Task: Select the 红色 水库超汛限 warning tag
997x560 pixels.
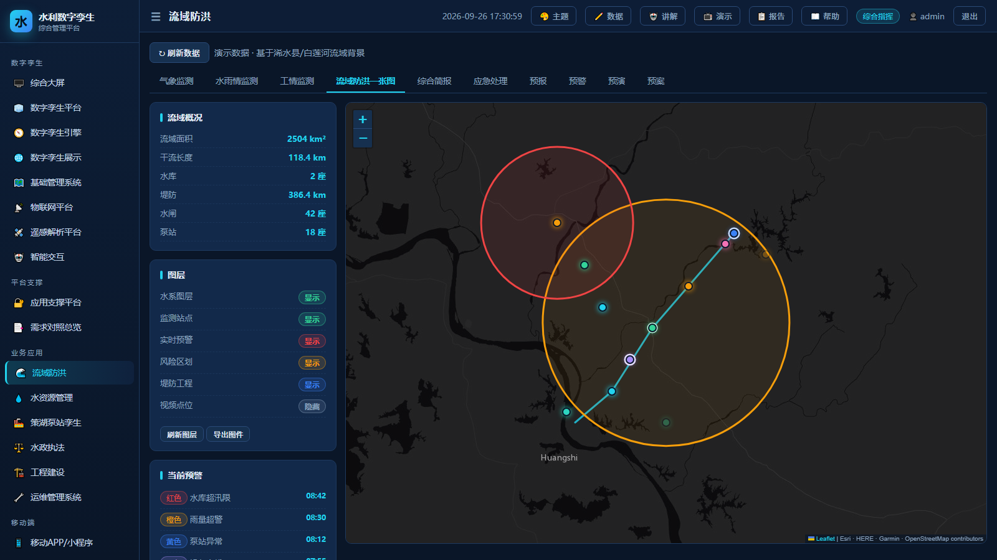Action: pos(174,498)
